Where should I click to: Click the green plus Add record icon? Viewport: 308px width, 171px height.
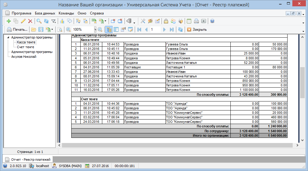pyautogui.click(x=8, y=21)
